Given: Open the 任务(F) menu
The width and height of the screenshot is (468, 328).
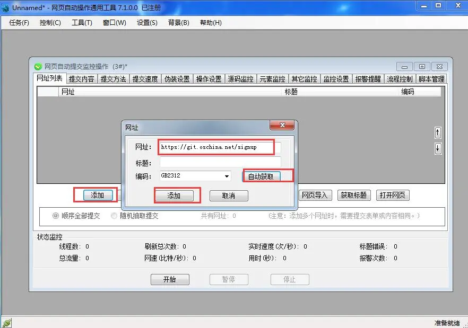Looking at the screenshot, I should coord(19,23).
